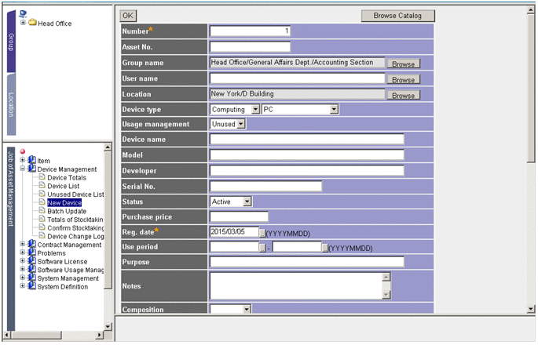Click the Device Management book icon
This screenshot has width=538, height=345.
(31, 169)
